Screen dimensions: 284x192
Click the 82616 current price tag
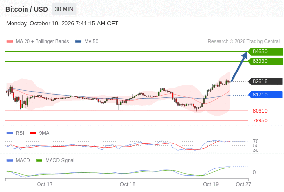[265, 82]
